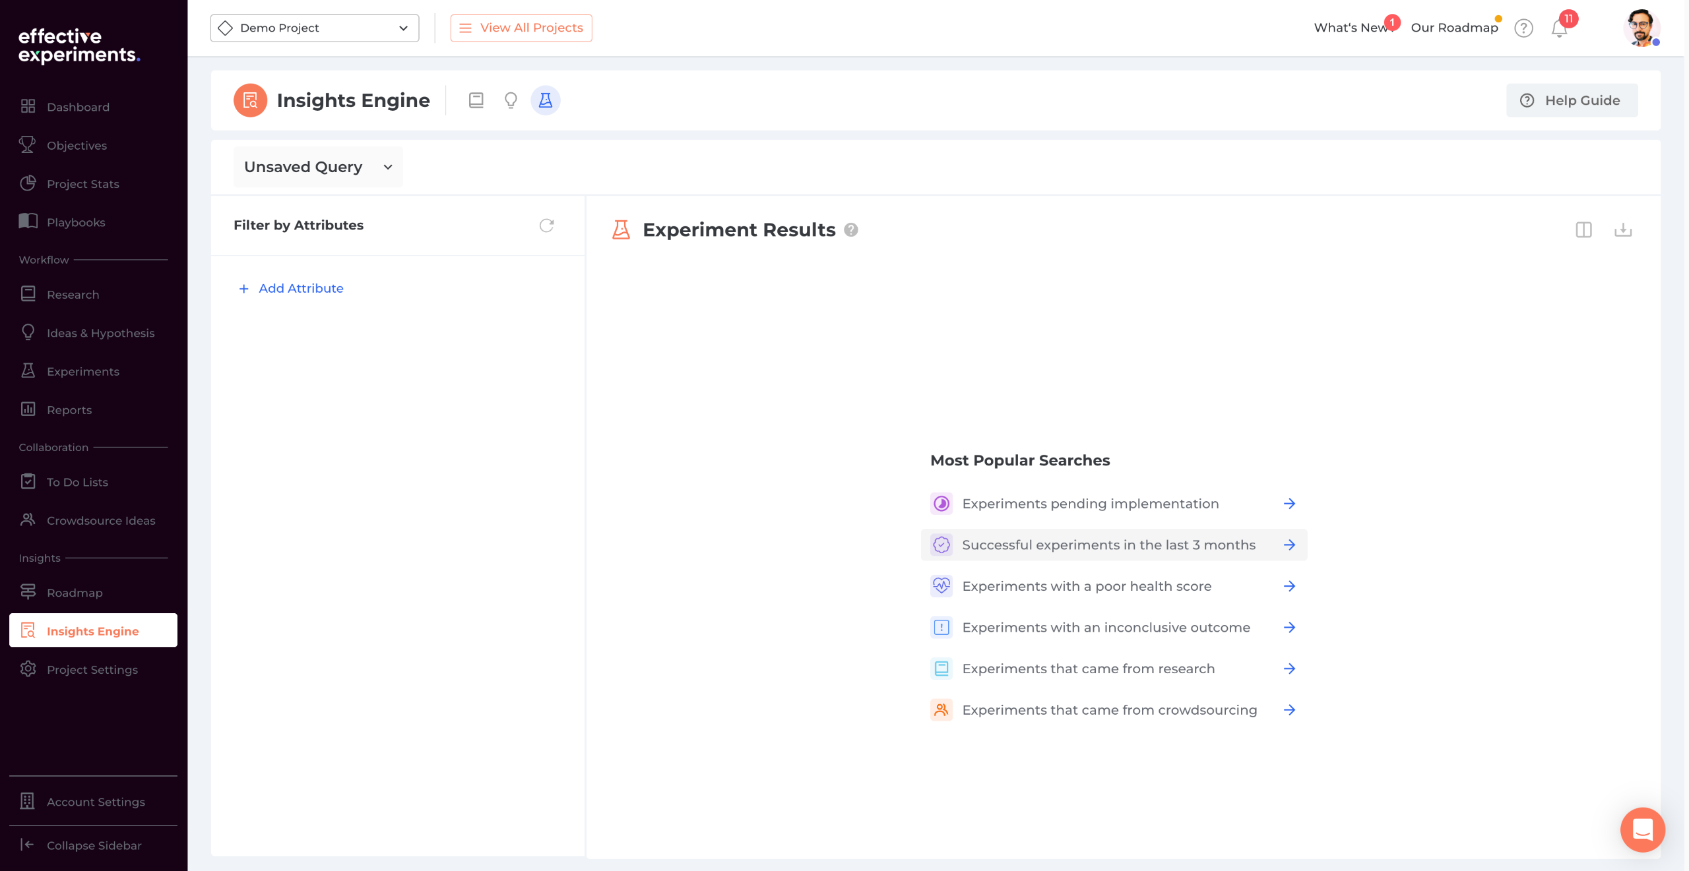This screenshot has width=1689, height=871.
Task: Open Project Stats in the sidebar
Action: click(x=82, y=184)
